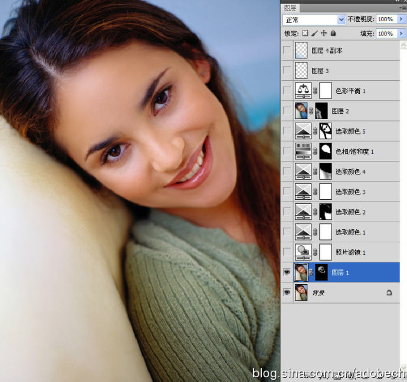Select 色彩平衡 1 mask thumbnail
This screenshot has height=382, width=407.
[x=326, y=91]
